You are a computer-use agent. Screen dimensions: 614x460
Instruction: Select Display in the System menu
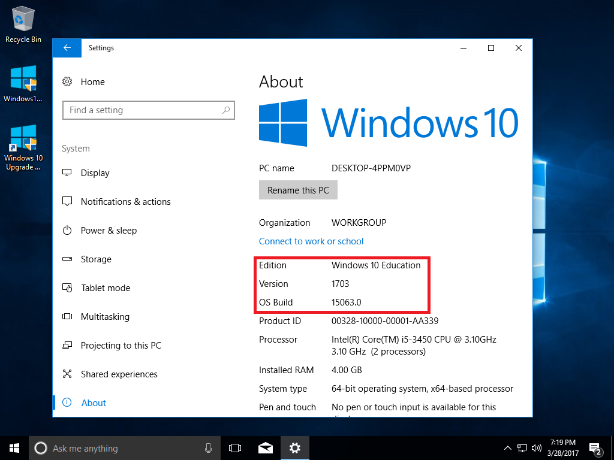tap(95, 173)
